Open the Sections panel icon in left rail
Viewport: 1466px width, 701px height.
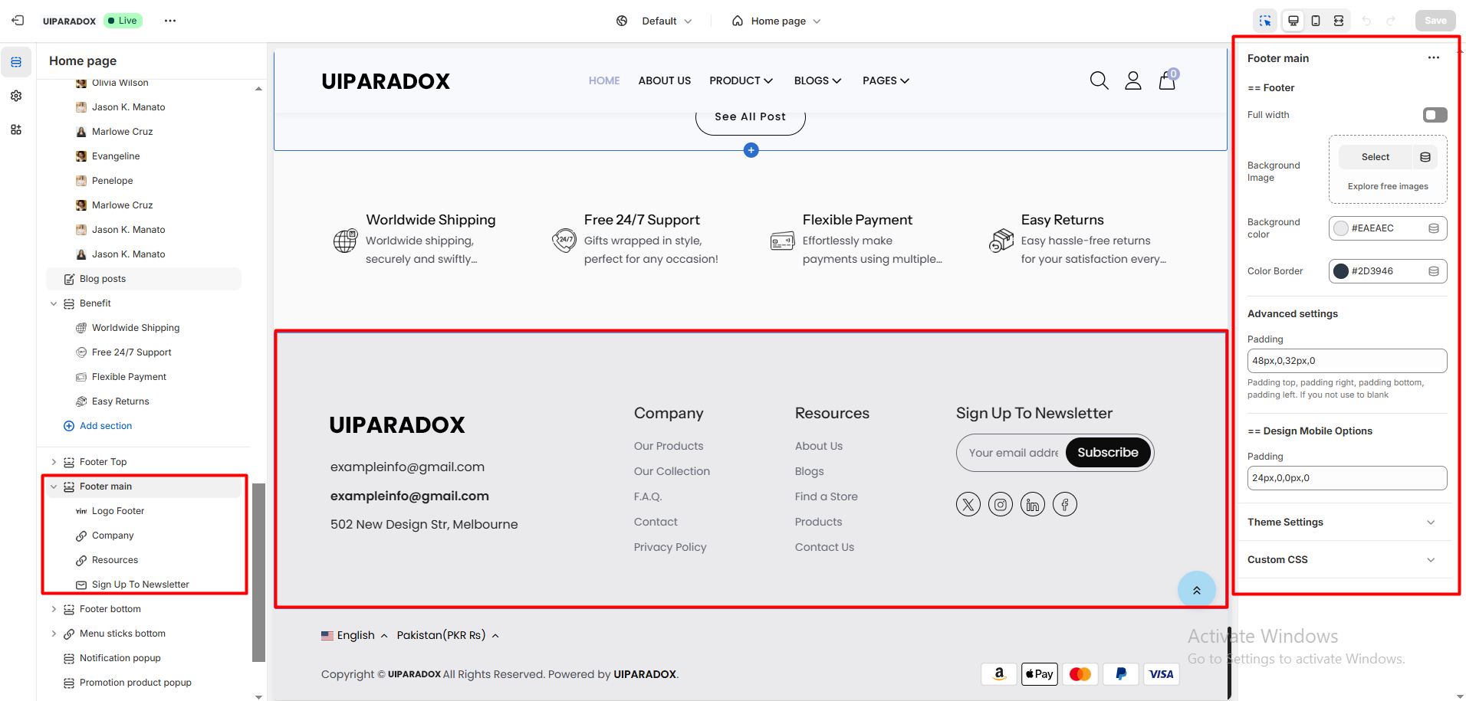click(16, 62)
